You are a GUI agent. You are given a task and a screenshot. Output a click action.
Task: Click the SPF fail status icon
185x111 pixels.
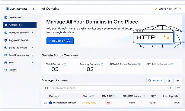tap(151, 103)
